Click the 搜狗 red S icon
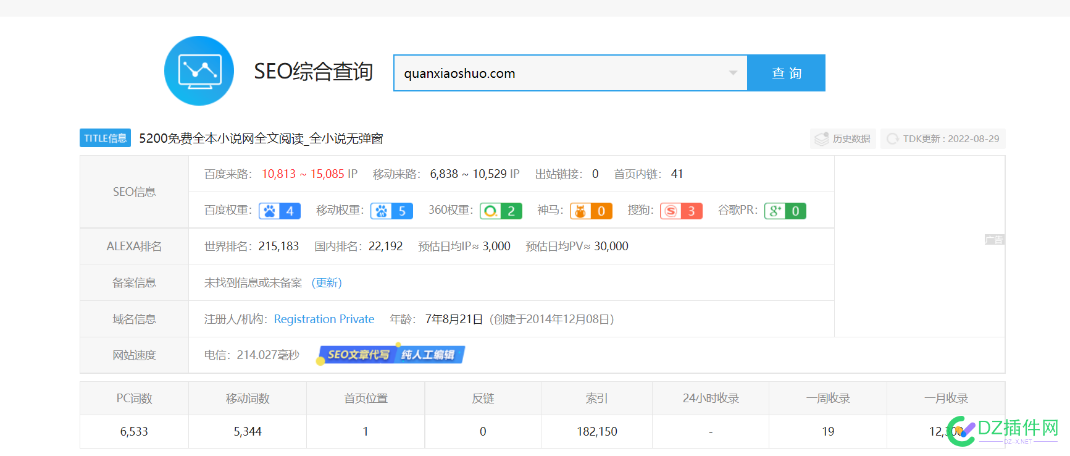This screenshot has width=1070, height=456. coord(671,211)
